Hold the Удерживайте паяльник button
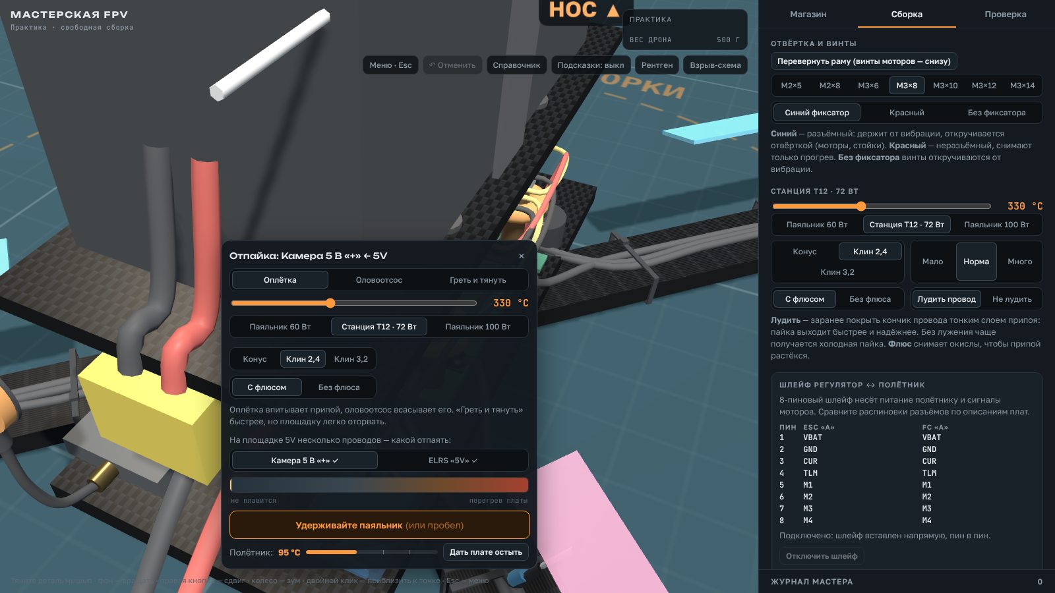This screenshot has width=1055, height=593. click(380, 525)
